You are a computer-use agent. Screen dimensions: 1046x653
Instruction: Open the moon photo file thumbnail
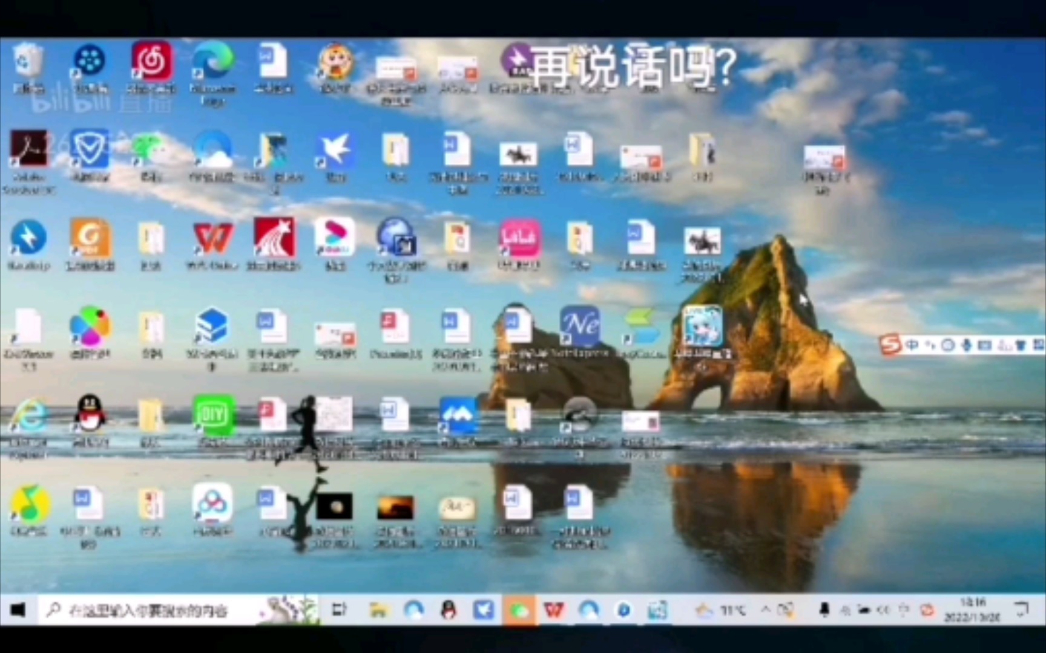click(x=334, y=507)
